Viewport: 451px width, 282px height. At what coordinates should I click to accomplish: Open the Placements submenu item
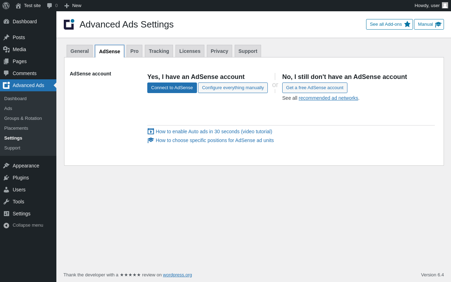16,128
